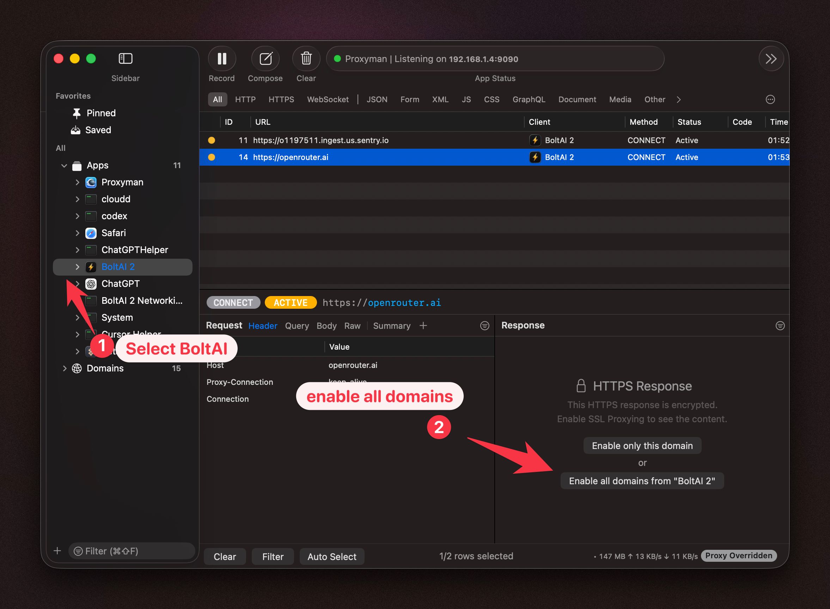The width and height of the screenshot is (830, 609).
Task: Filter by HTTPS protocol
Action: [281, 99]
